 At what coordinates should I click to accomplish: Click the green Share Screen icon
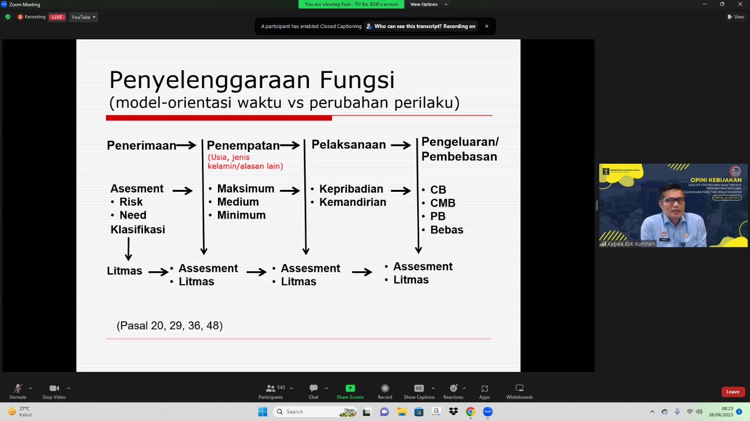(x=350, y=388)
